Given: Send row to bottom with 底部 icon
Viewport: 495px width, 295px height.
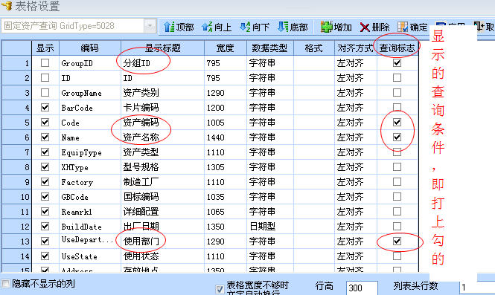Looking at the screenshot, I should [283, 27].
